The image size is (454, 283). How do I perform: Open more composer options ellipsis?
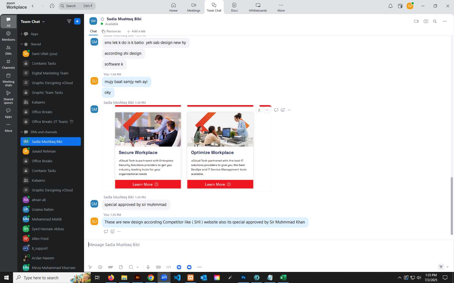199,267
